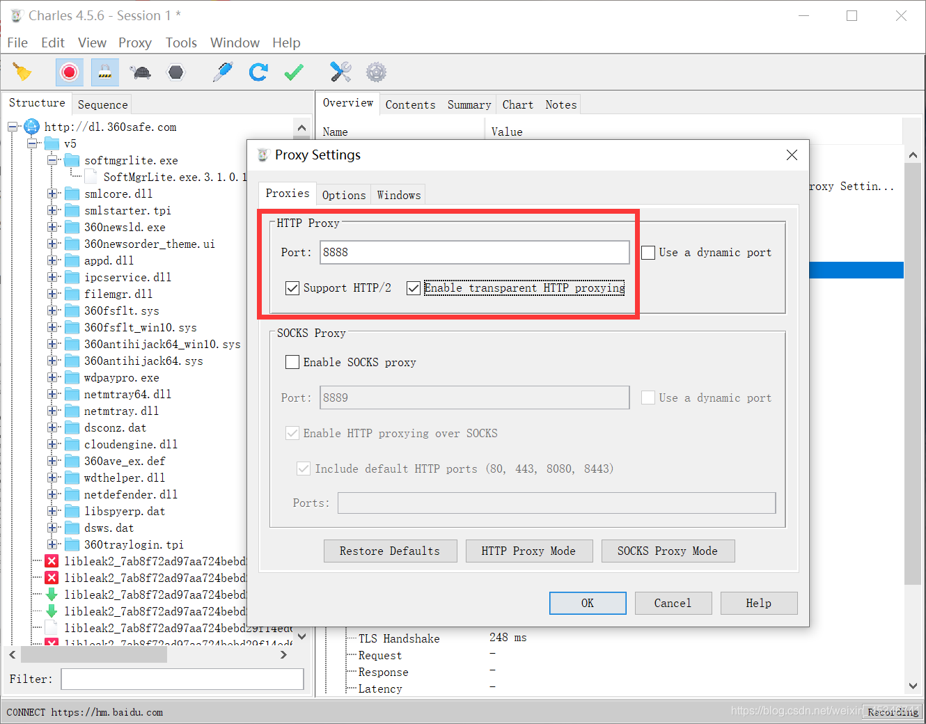Click the second green arrow libleak2 icon

tap(52, 611)
